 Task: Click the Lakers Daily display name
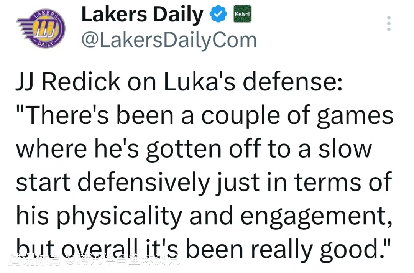tap(142, 15)
